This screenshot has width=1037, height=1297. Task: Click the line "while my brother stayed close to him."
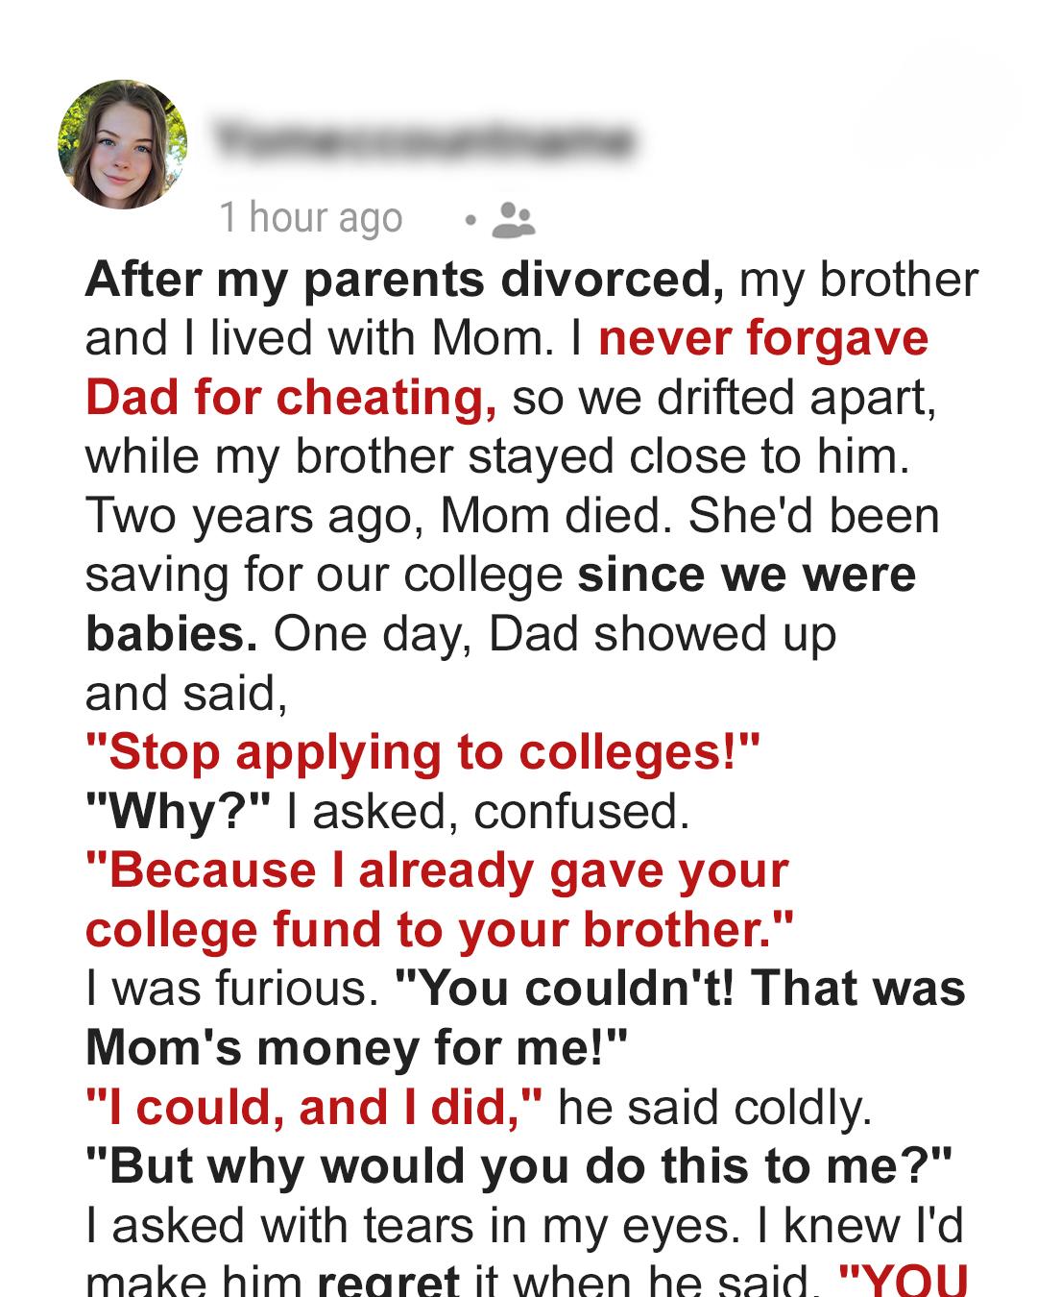497,456
